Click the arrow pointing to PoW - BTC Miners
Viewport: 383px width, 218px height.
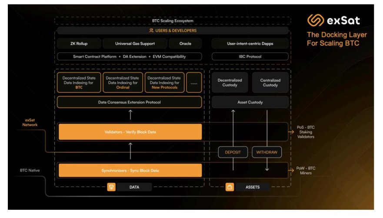(x=291, y=170)
